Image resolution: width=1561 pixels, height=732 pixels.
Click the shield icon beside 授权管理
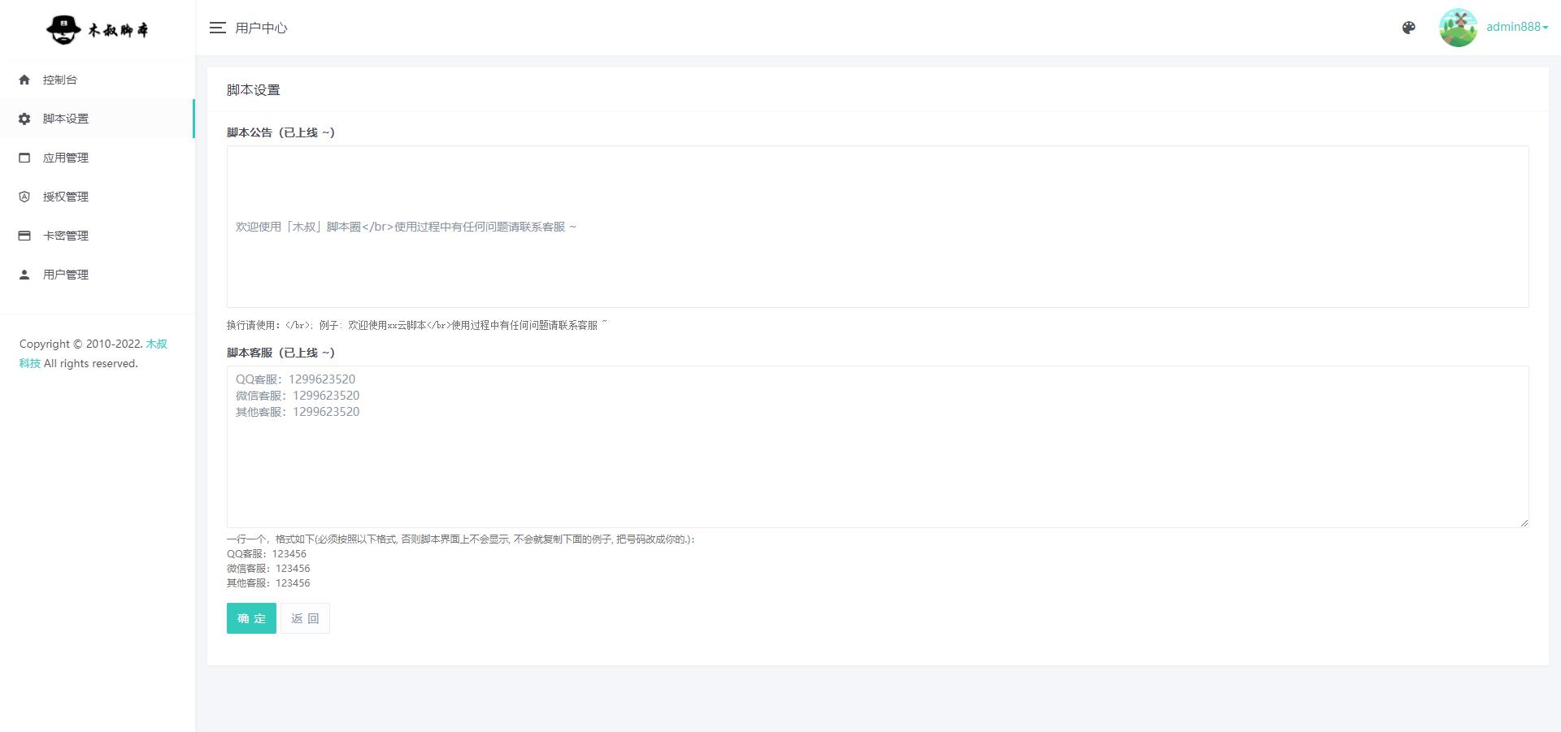point(24,197)
